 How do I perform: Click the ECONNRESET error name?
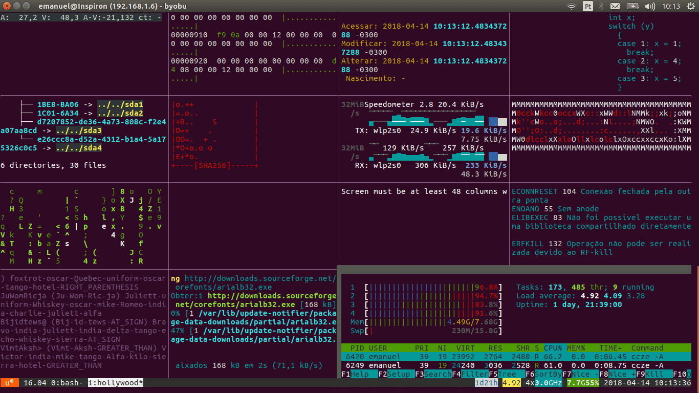coord(534,191)
